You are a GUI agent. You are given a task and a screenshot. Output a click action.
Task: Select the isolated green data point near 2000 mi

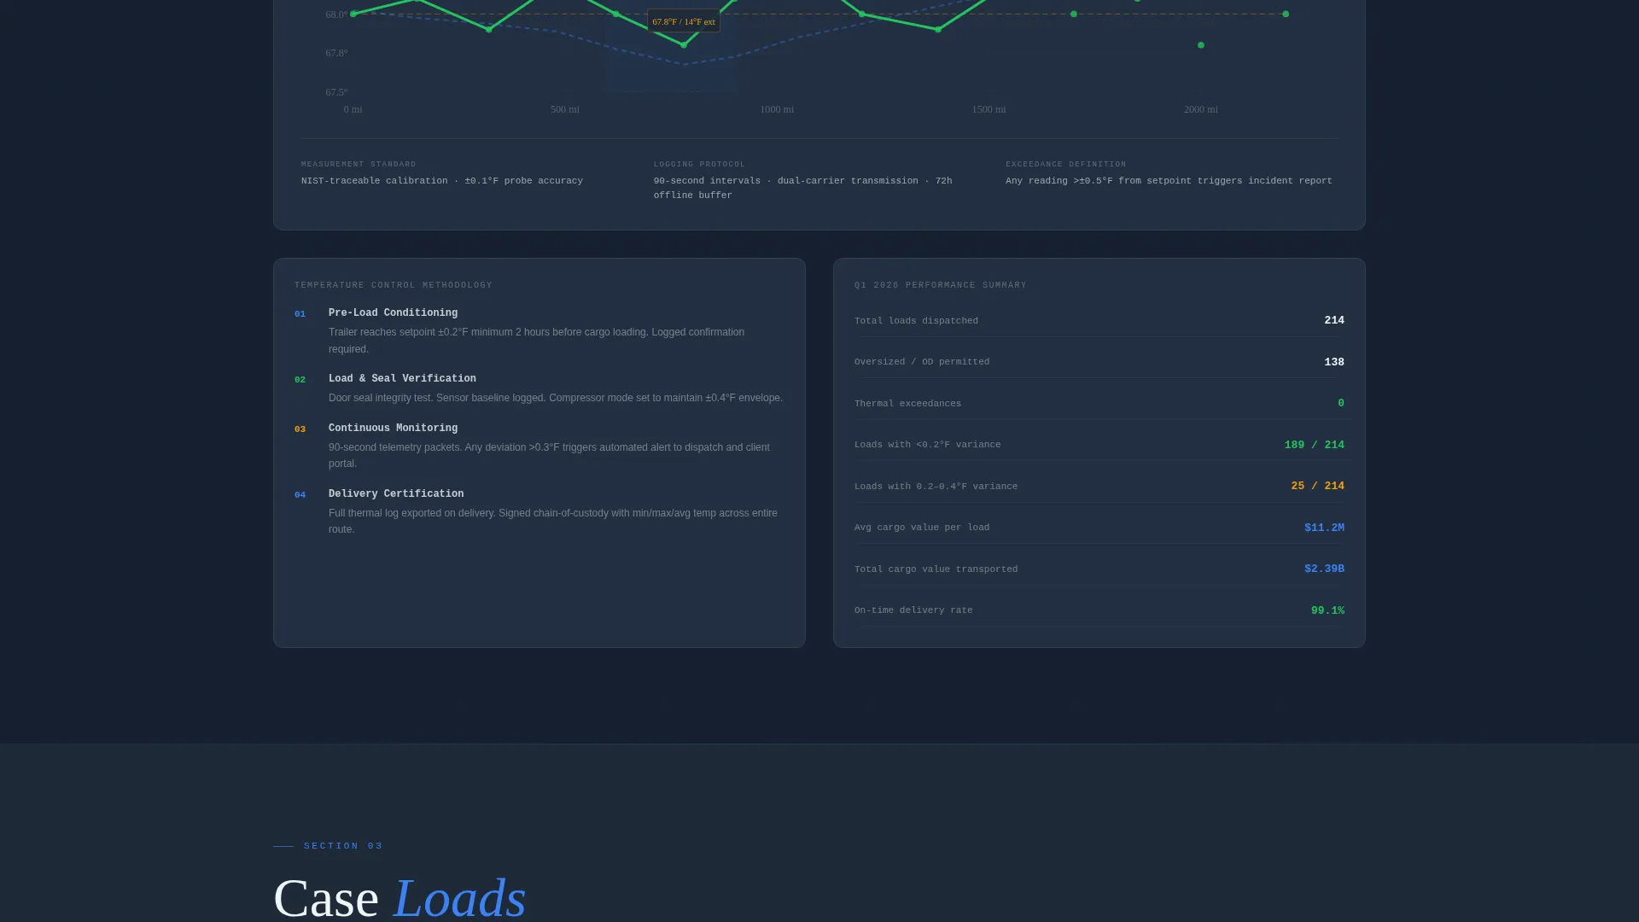(1201, 45)
